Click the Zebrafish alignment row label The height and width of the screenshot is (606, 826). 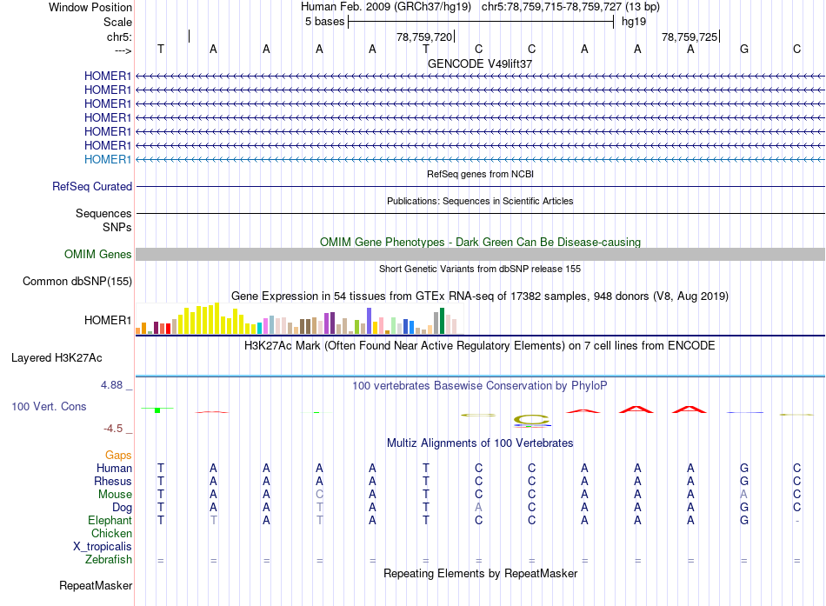click(x=109, y=559)
